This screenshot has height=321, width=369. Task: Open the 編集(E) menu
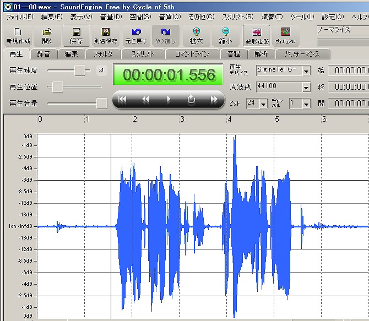(x=52, y=17)
